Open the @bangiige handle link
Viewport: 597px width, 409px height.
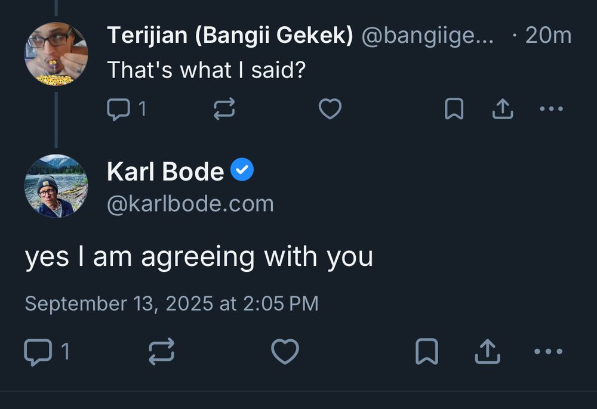[x=427, y=35]
